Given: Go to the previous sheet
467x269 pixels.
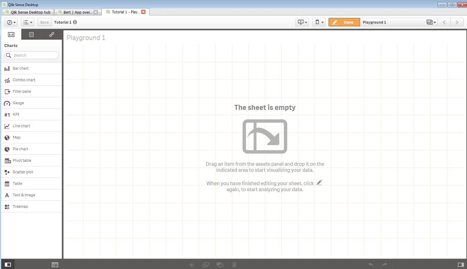Looking at the screenshot, I should [x=444, y=22].
